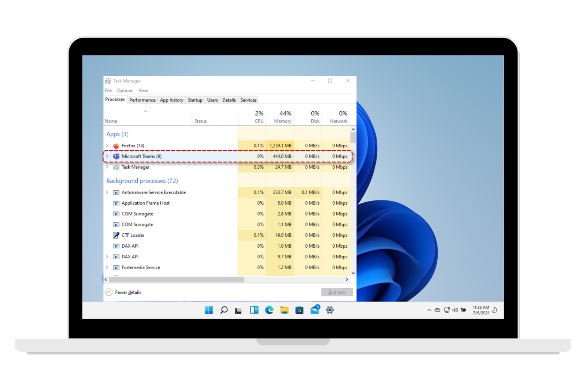Switch to the App history tab
The height and width of the screenshot is (390, 586).
coord(172,100)
